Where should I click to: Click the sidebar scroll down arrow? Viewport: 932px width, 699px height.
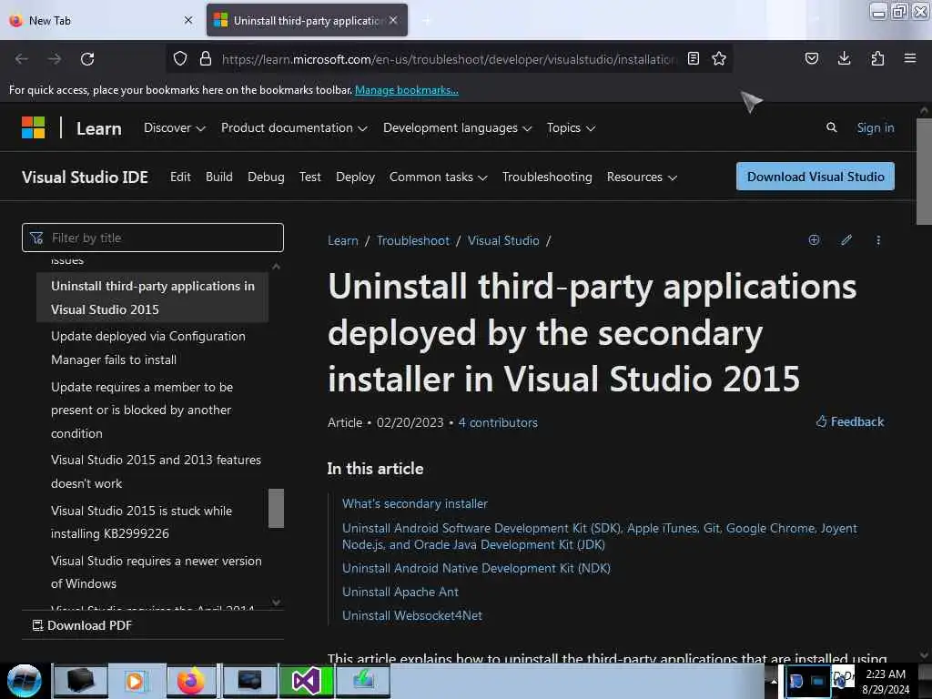276,603
